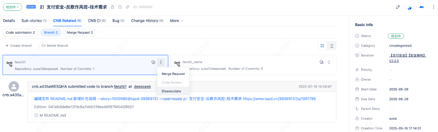The width and height of the screenshot is (438, 132).
Task: Switch to the CNB CI tab
Action: [x=97, y=21]
